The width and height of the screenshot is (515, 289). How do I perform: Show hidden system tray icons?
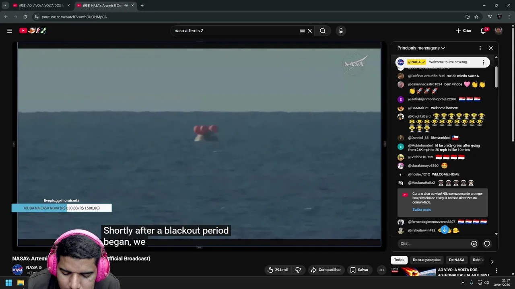click(463, 283)
